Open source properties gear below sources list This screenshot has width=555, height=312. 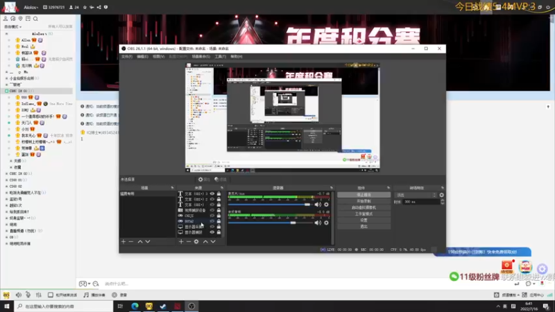coord(196,241)
